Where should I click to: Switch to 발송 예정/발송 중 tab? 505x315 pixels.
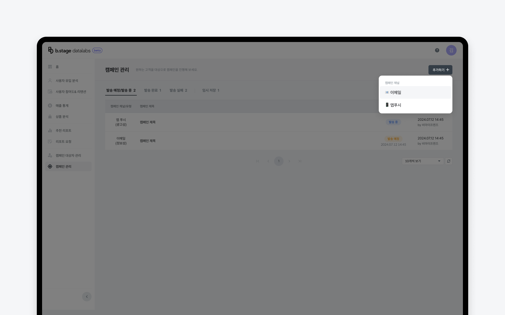coord(121,90)
